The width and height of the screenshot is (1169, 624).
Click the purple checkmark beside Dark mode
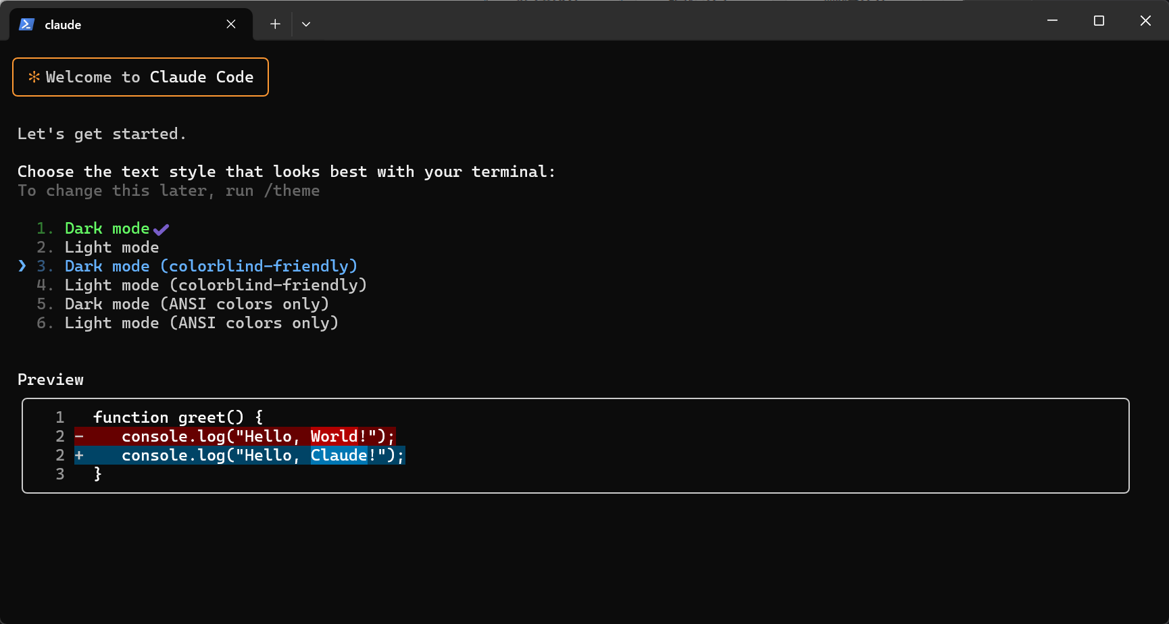[161, 230]
